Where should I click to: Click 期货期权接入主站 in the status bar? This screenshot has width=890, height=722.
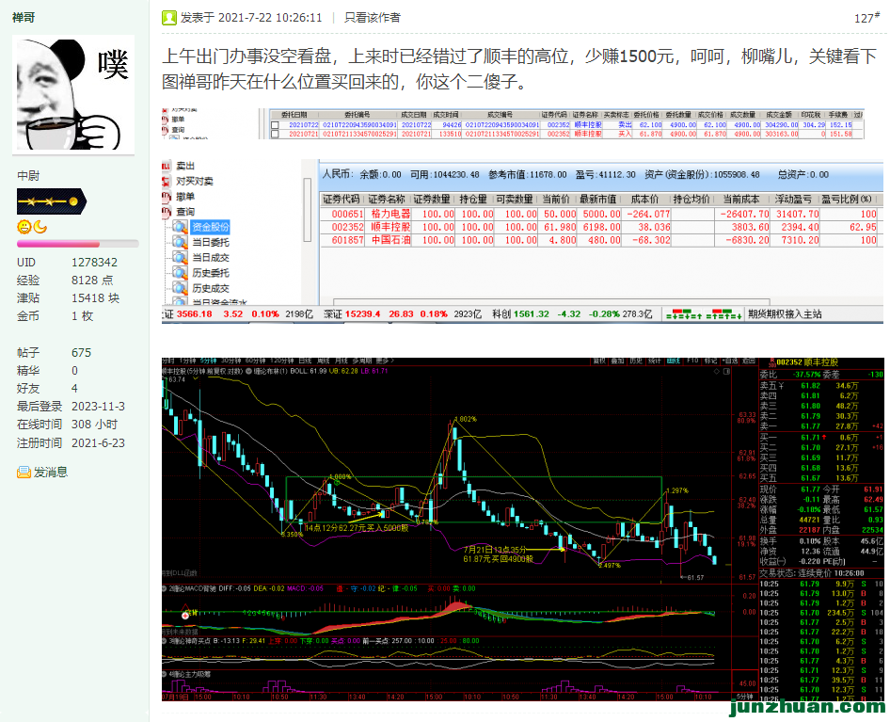(785, 314)
